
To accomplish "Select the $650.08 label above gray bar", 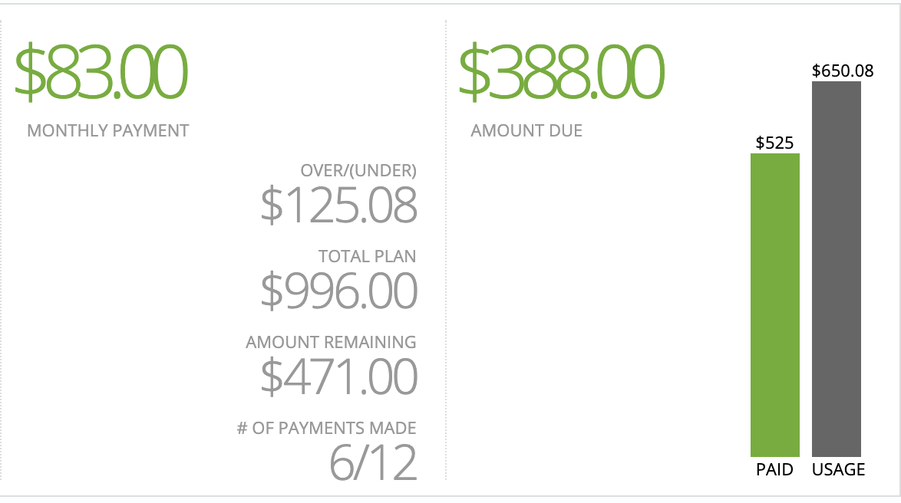I will (x=843, y=71).
